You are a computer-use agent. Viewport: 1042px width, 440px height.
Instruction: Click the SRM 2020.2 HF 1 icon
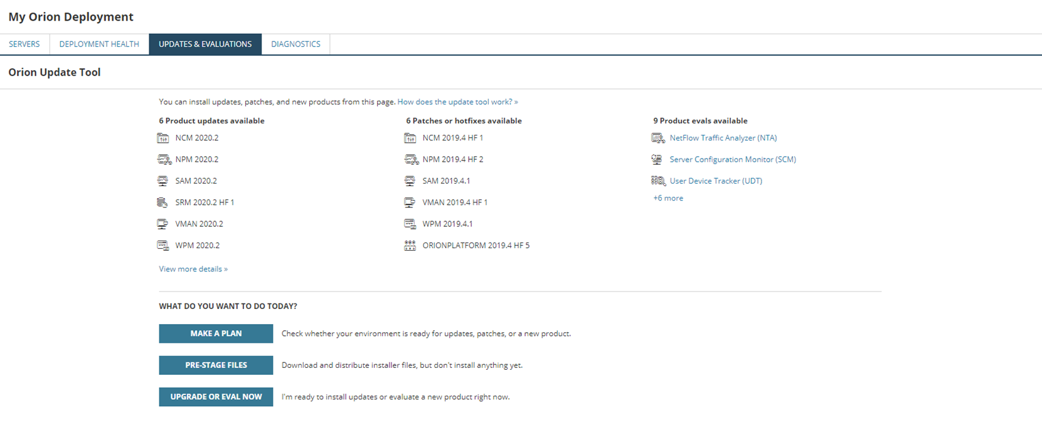click(x=162, y=202)
